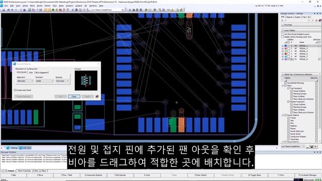Toggle Teardrops visibility checkbox
This screenshot has width=322, height=181.
pos(288,139)
